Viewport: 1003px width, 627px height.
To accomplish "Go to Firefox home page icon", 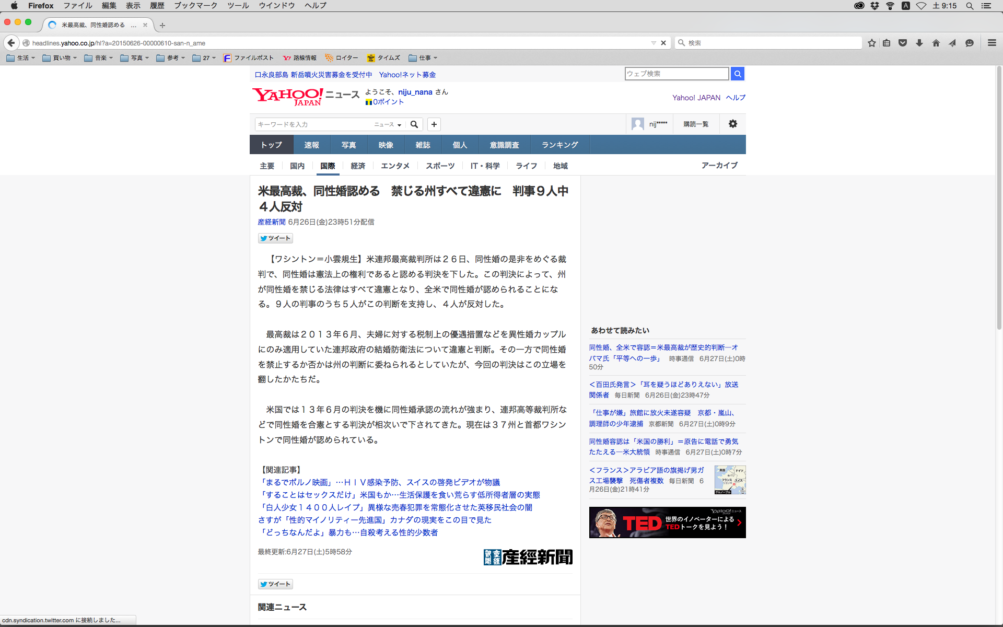I will 936,43.
